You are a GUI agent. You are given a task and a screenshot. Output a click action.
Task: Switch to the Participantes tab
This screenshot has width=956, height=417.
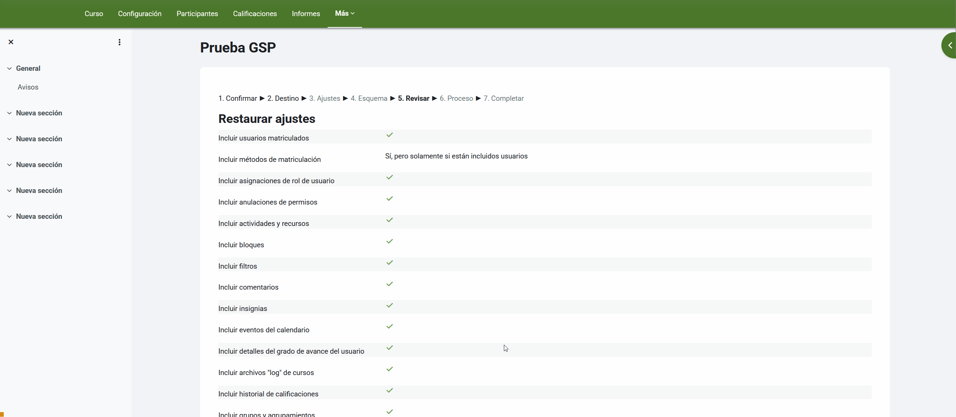197,14
